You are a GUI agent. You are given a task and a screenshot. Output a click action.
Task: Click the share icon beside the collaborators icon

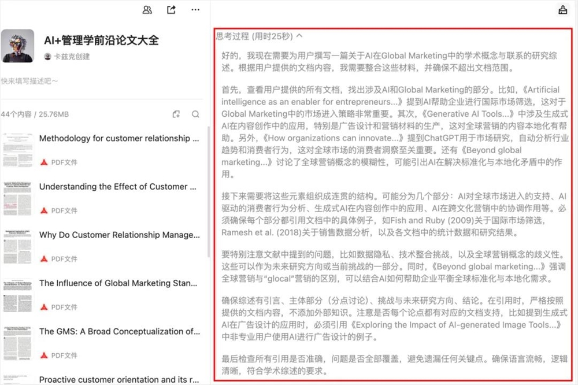click(171, 10)
